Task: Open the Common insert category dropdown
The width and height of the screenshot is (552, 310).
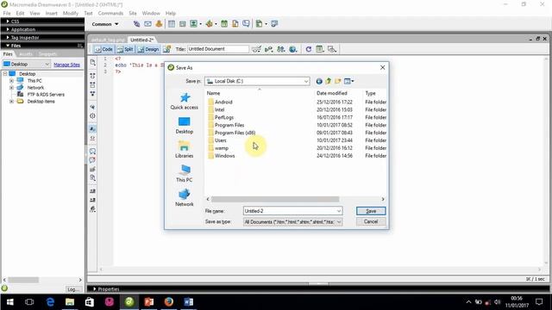Action: (105, 24)
